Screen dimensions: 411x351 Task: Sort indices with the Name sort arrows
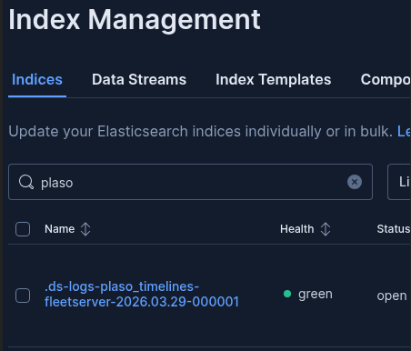click(85, 229)
